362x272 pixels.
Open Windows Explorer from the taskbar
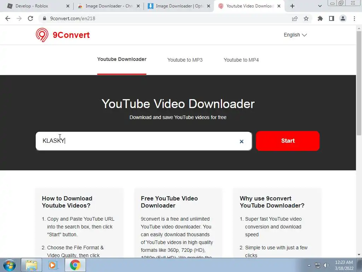31,265
